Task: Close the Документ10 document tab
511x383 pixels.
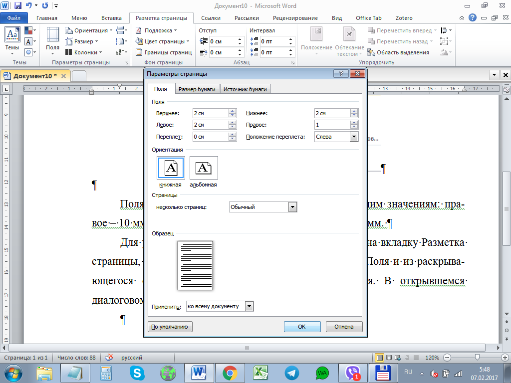Action: tap(63, 76)
